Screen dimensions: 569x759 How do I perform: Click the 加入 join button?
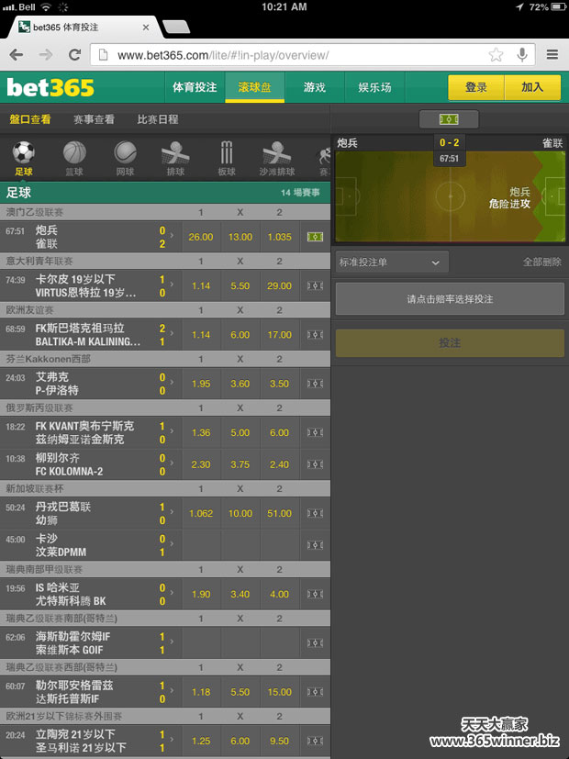(x=532, y=87)
